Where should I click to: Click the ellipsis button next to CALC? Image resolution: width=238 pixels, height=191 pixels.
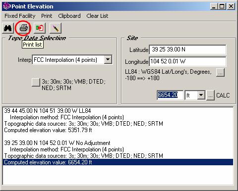[x=210, y=95]
